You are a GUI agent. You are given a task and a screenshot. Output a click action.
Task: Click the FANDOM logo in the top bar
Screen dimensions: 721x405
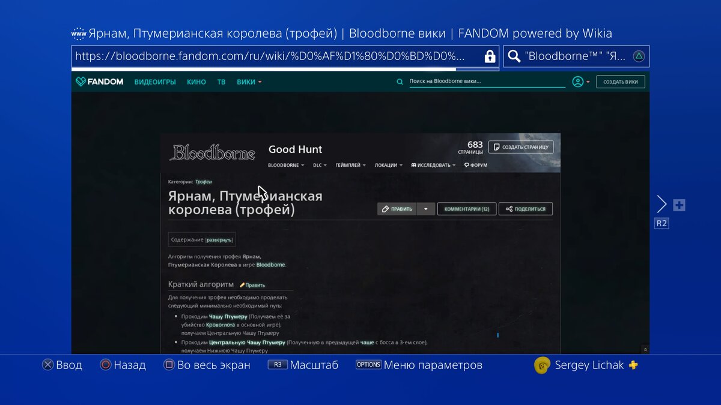click(99, 81)
